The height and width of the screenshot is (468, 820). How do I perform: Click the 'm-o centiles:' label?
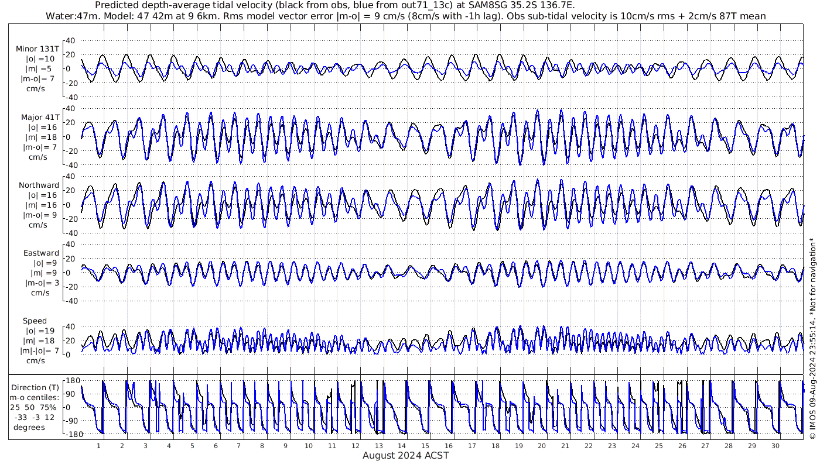pyautogui.click(x=34, y=398)
